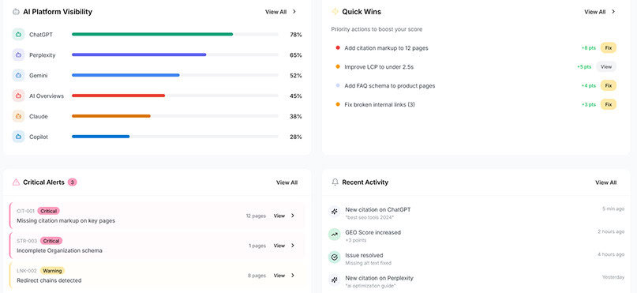Click the '+3 pts' quick win label

point(589,104)
